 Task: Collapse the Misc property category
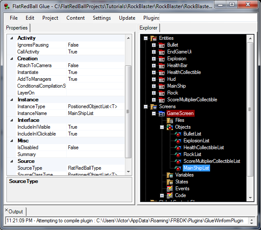coord(12,141)
